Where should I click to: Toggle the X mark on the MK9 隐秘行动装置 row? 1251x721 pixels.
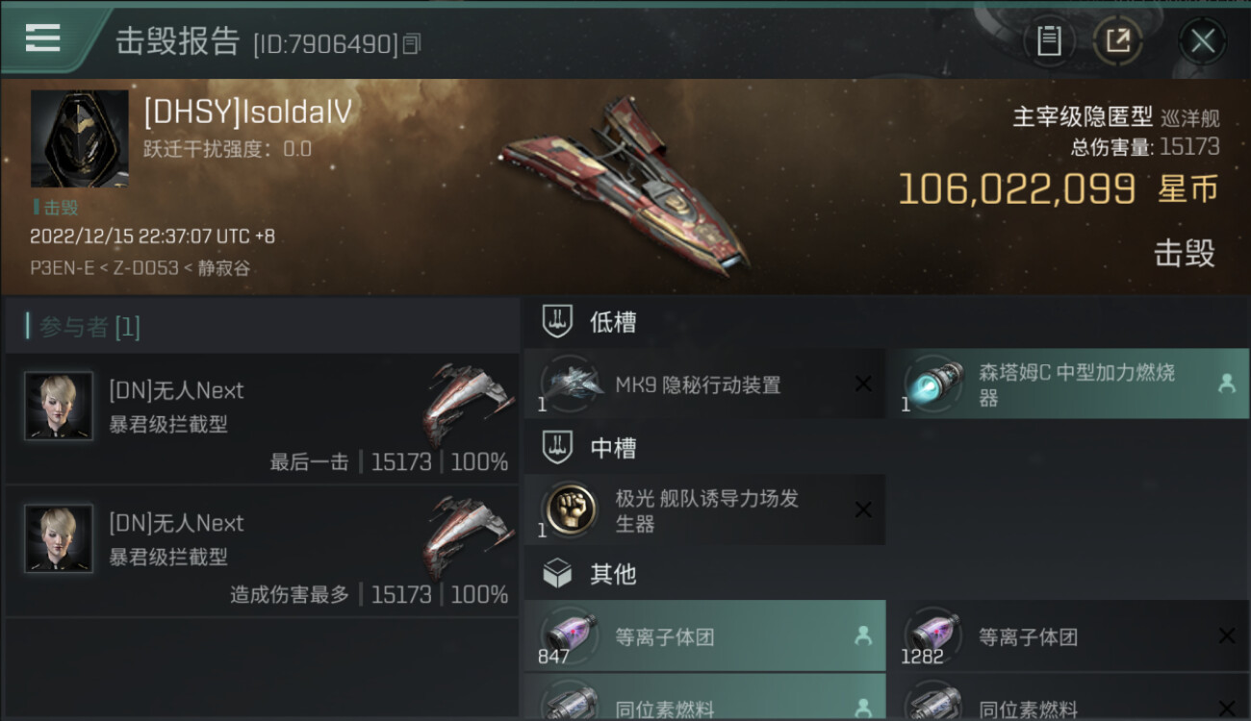pos(863,384)
